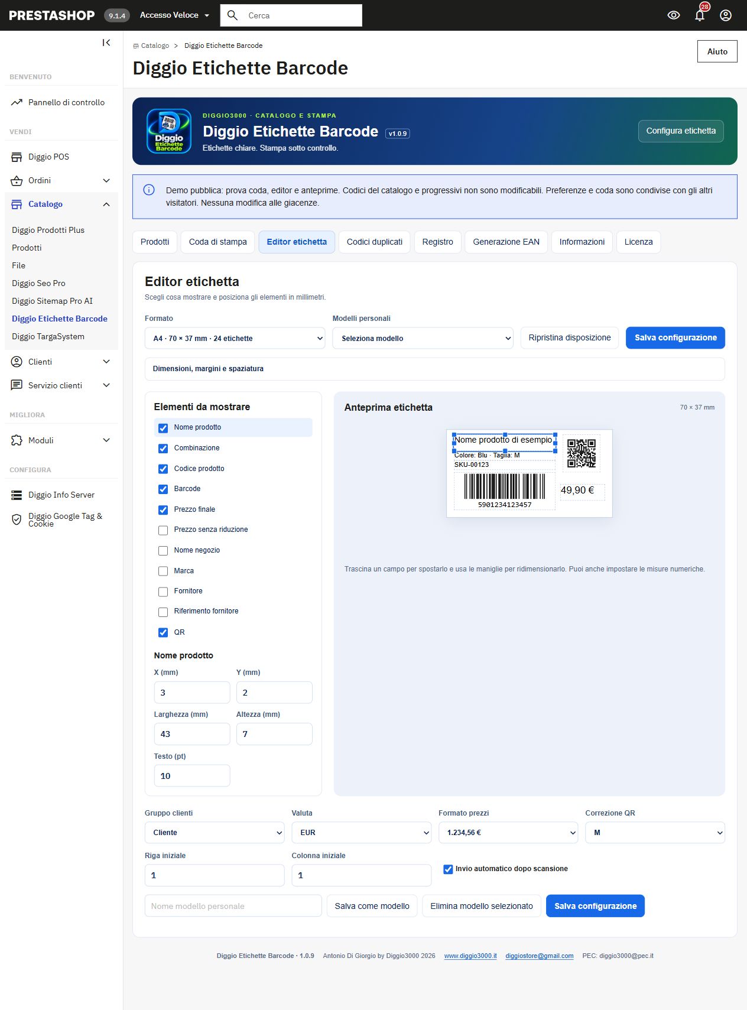Switch to Coda di stampa tab

(x=218, y=242)
